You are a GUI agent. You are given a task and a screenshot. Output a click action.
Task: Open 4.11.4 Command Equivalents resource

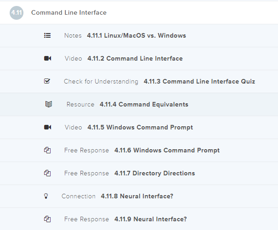144,104
